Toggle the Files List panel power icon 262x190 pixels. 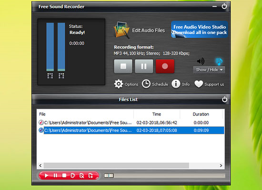[x=224, y=99]
